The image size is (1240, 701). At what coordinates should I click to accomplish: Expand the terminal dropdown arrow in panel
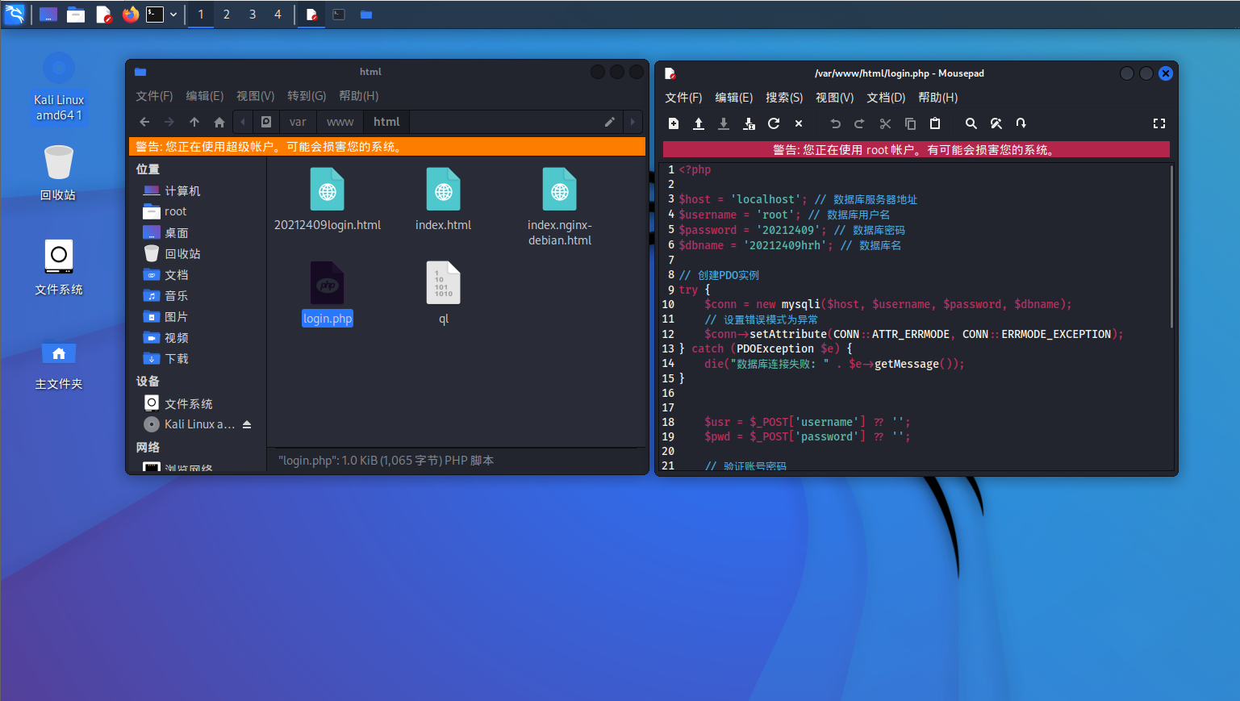173,15
